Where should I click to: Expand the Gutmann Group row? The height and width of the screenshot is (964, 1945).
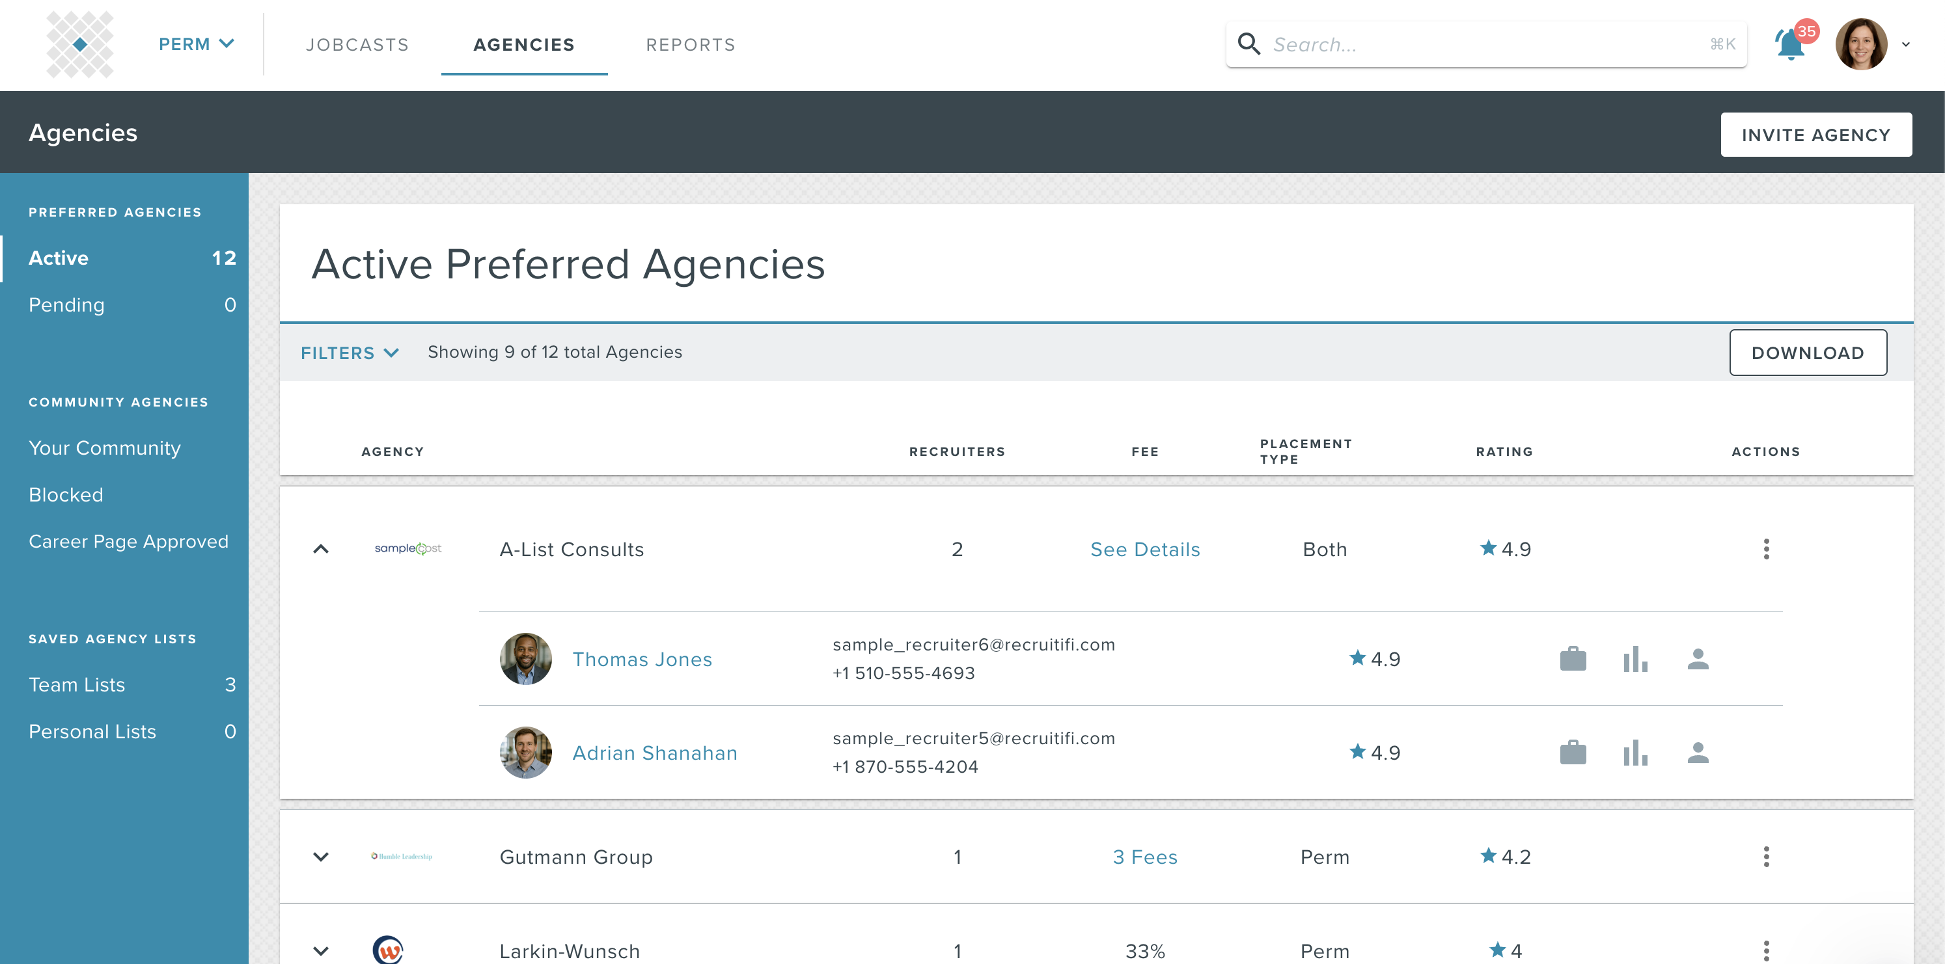click(321, 856)
